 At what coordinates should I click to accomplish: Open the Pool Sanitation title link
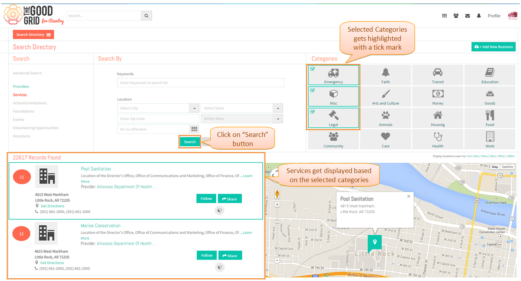pos(96,169)
